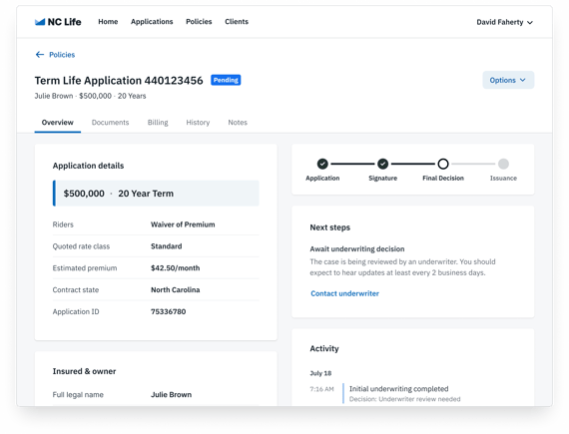Click the completed Signature step checkmark
Viewport: 569px width, 434px height.
pyautogui.click(x=382, y=164)
